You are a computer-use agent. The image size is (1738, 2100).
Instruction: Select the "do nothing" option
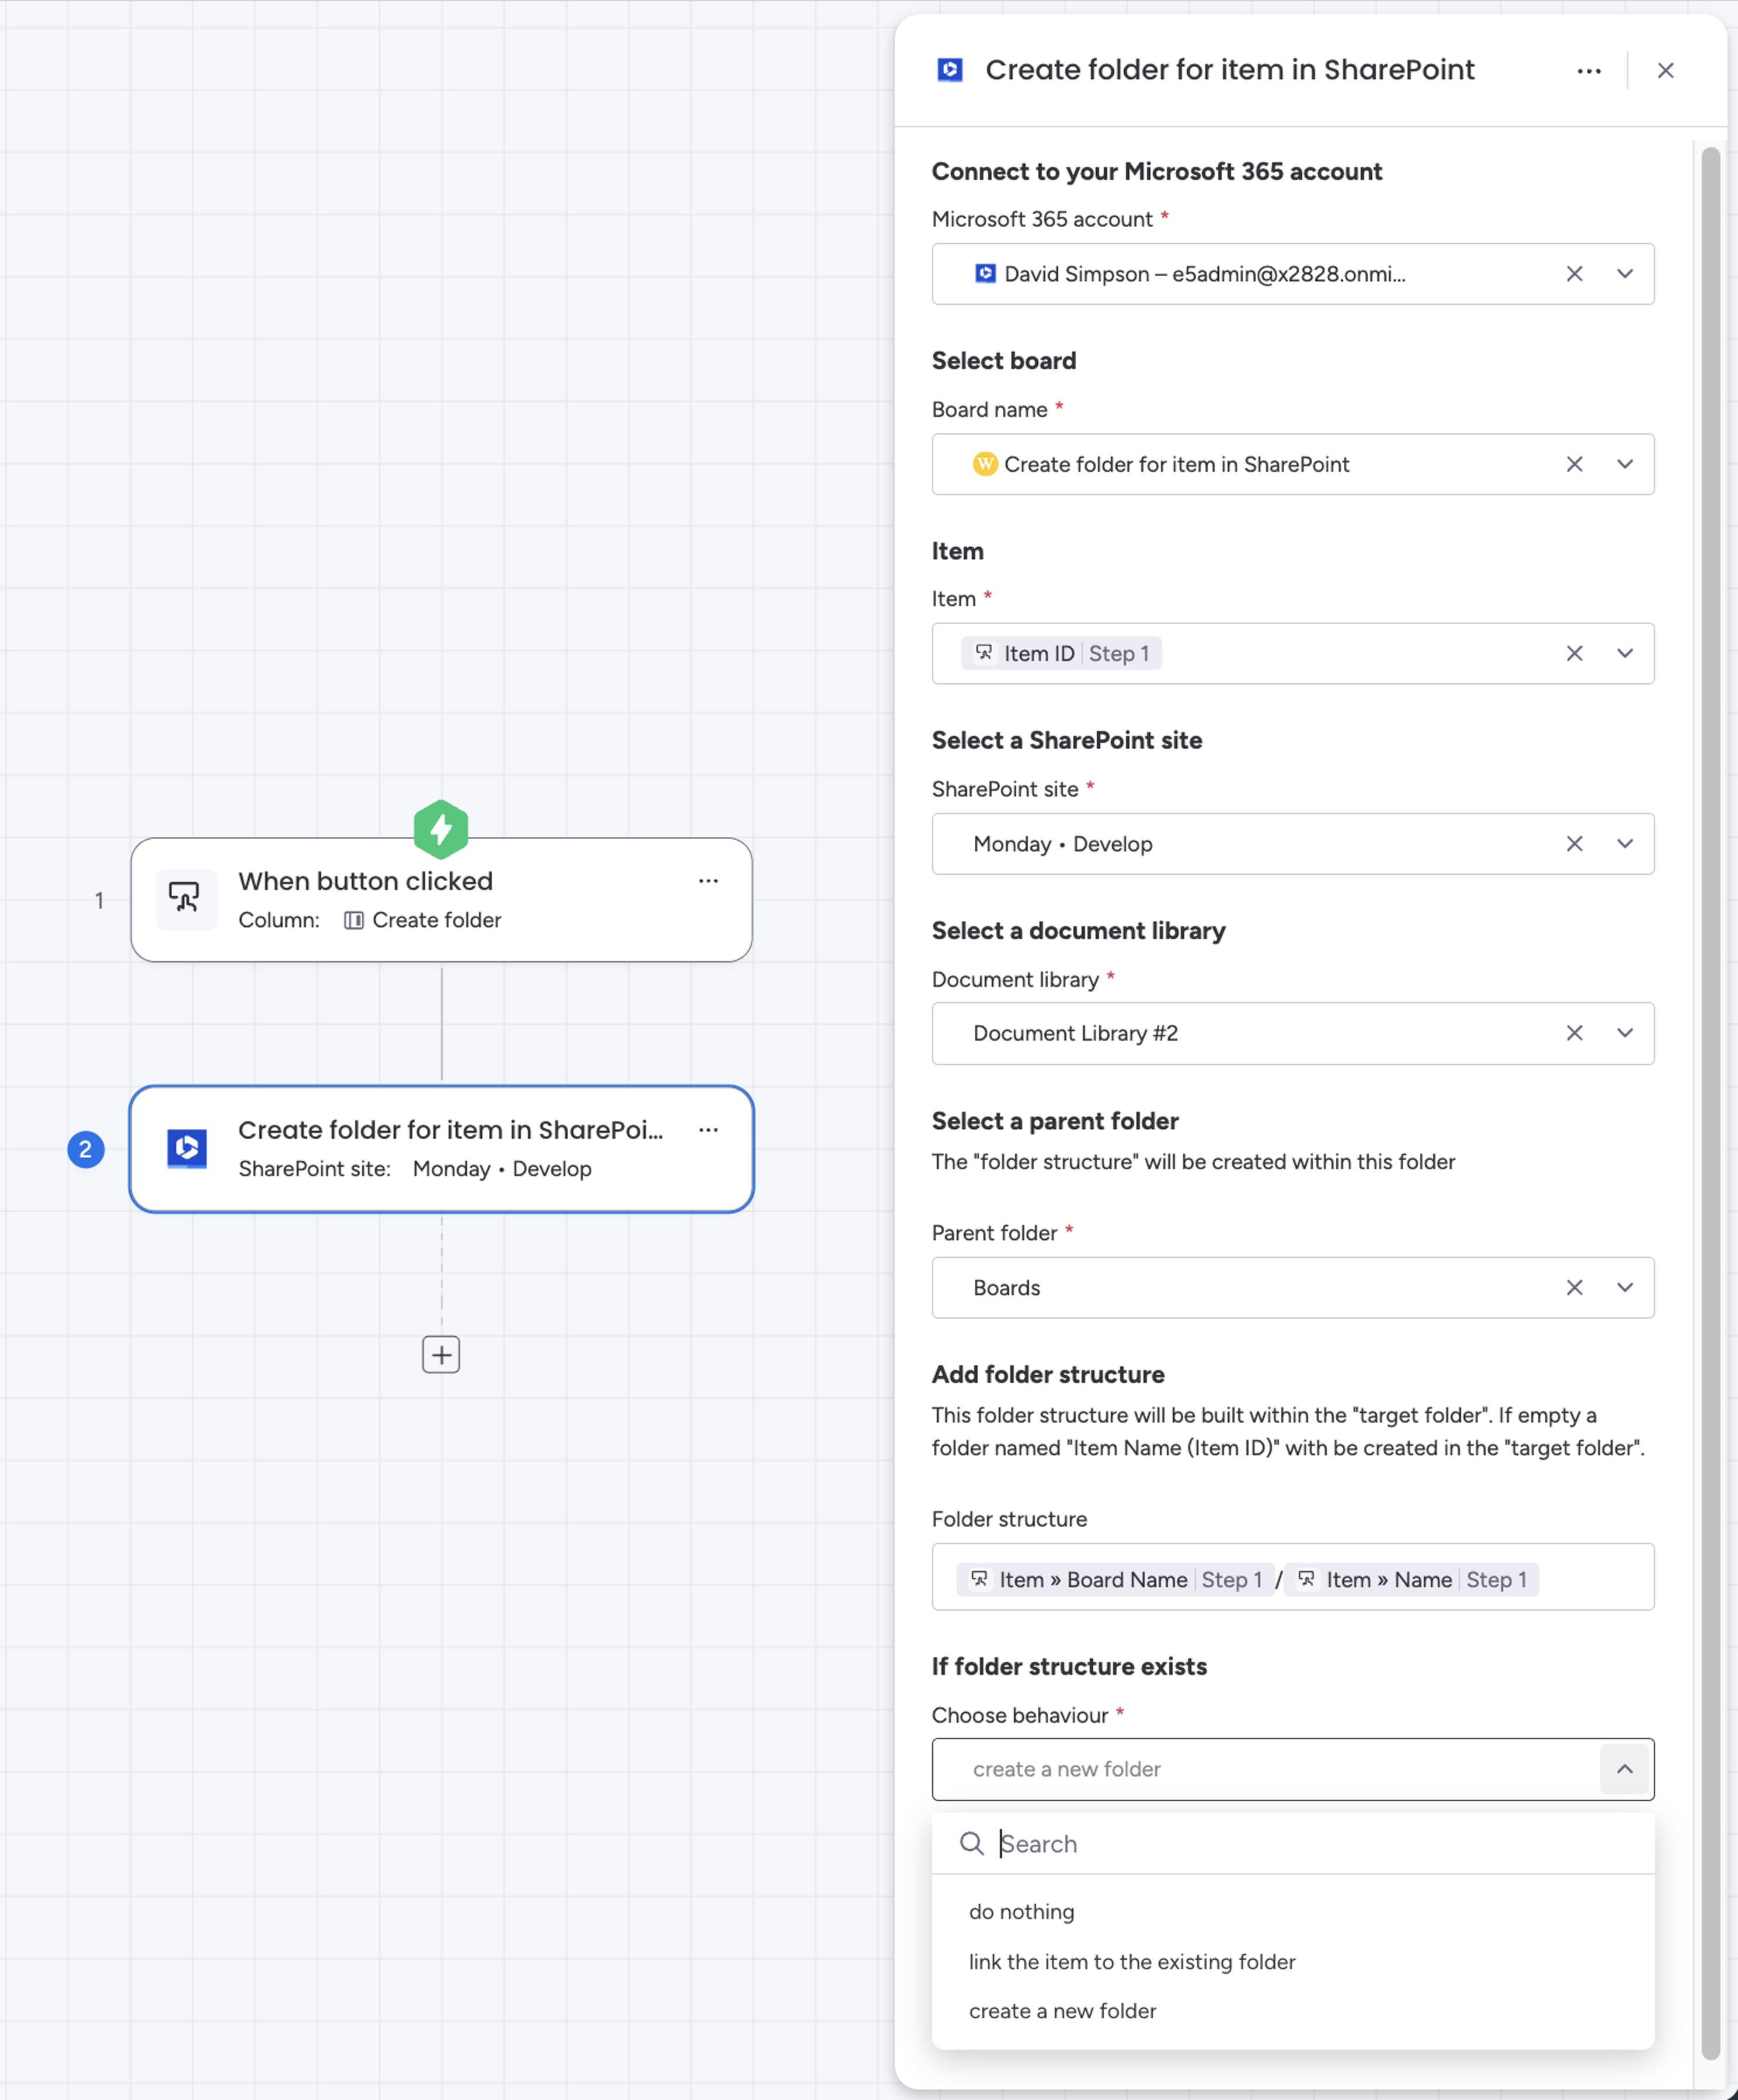click(1021, 1911)
